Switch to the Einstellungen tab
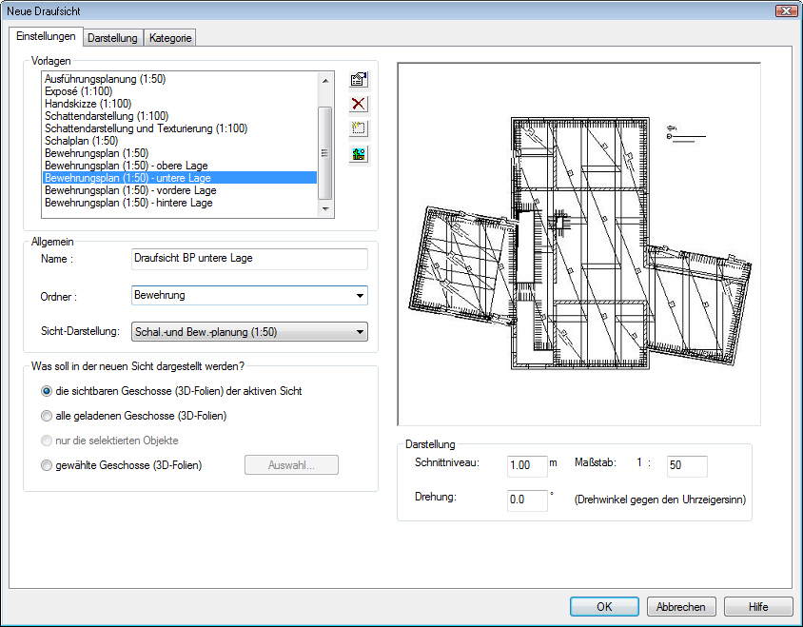 coord(46,36)
